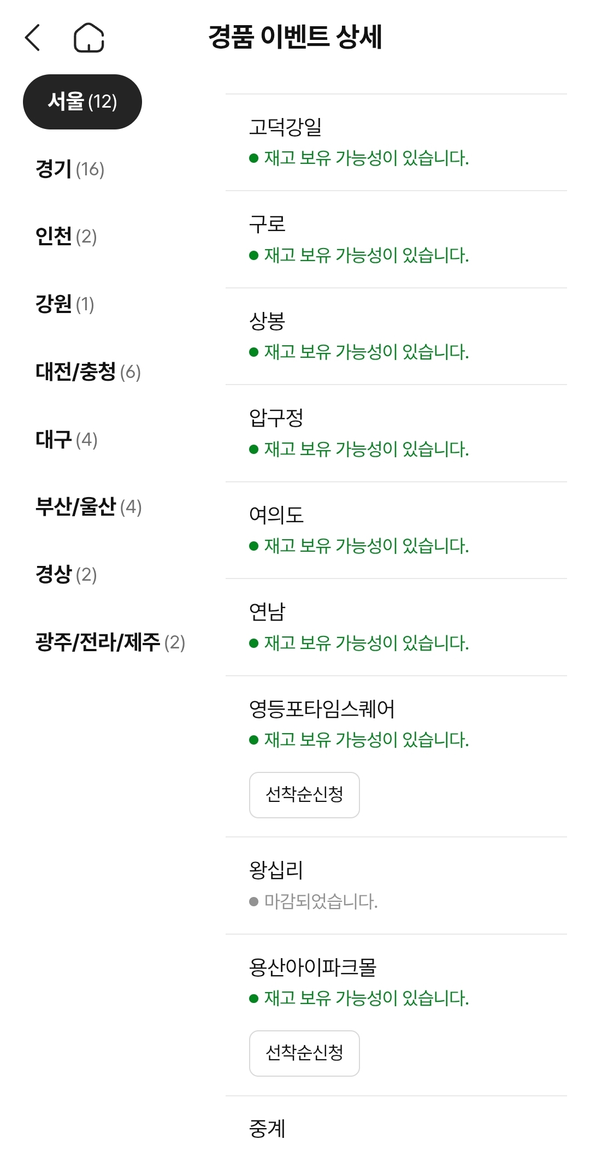Open the 상봉 store row
Image resolution: width=590 pixels, height=1151 pixels.
click(396, 336)
